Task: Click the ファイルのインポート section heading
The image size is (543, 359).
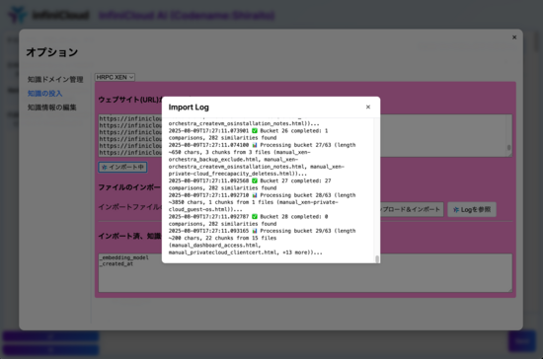Action: [129, 187]
